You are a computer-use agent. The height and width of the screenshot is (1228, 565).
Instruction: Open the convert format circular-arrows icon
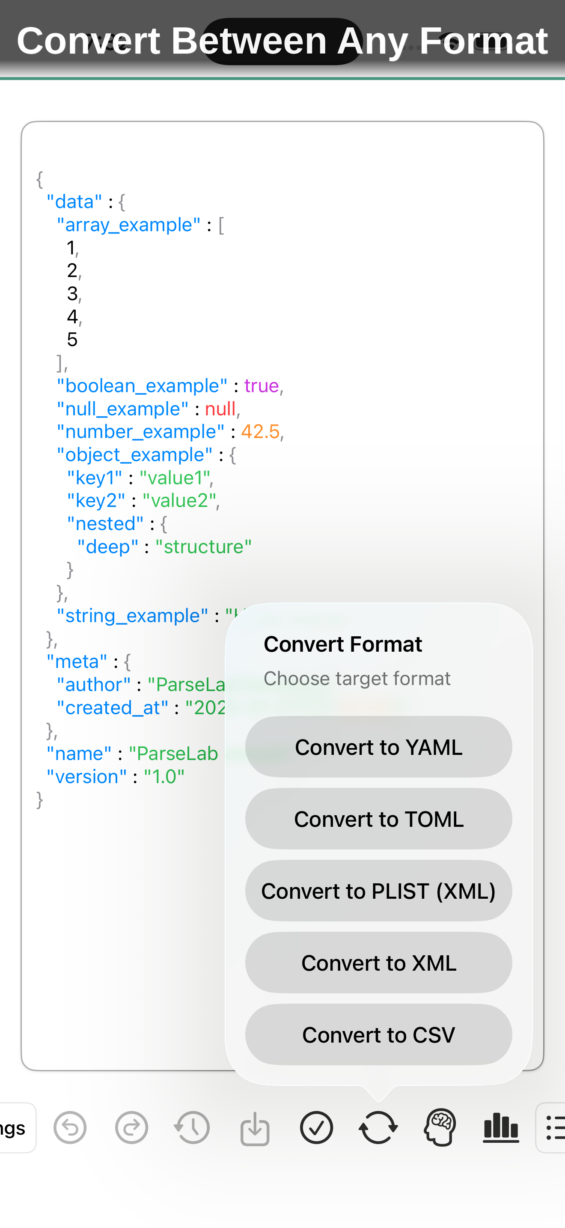(379, 1127)
